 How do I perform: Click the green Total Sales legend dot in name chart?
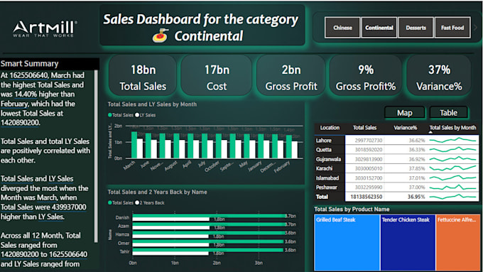point(110,202)
